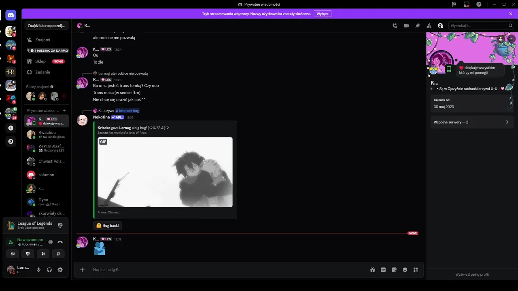This screenshot has height=291, width=518.
Task: Open the help question mark icon
Action: tap(479, 4)
